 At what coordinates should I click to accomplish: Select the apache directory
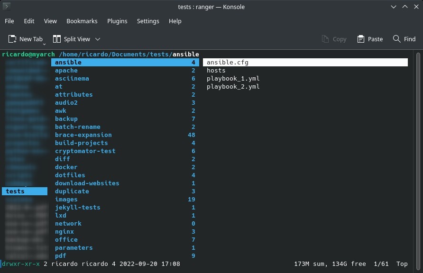[x=125, y=70]
